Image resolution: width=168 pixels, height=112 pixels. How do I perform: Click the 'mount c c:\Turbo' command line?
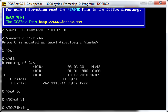click(22, 38)
